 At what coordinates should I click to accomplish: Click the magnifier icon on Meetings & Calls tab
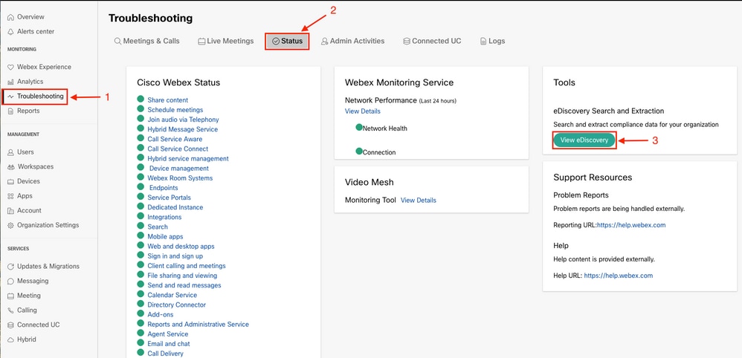click(x=117, y=42)
